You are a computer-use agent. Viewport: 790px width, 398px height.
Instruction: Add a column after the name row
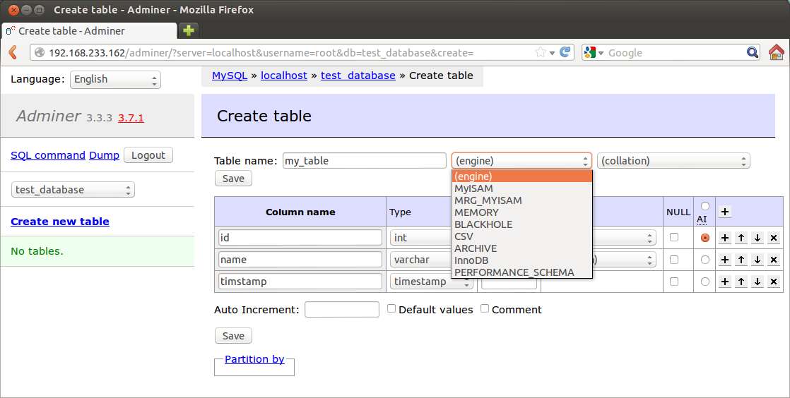tap(724, 260)
